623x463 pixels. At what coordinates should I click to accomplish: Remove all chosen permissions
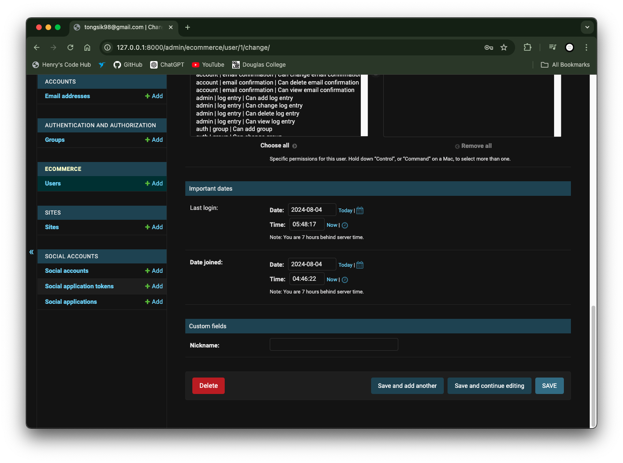point(473,146)
